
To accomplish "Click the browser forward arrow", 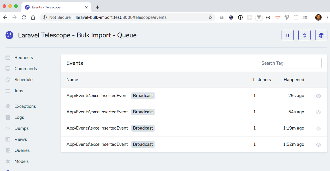I will (x=14, y=17).
